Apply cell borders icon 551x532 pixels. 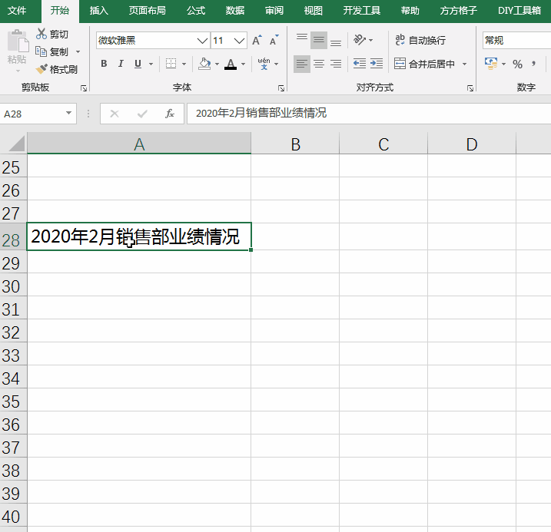pyautogui.click(x=171, y=64)
